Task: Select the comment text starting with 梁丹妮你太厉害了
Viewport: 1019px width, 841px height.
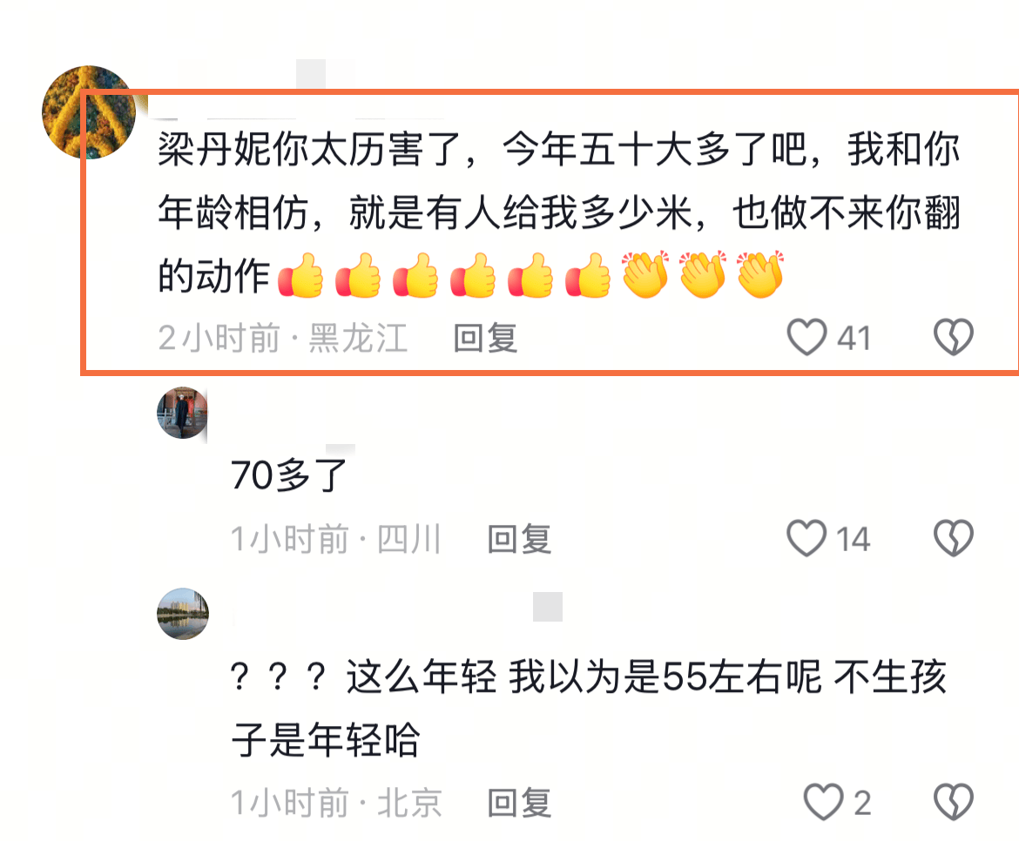Action: point(559,212)
